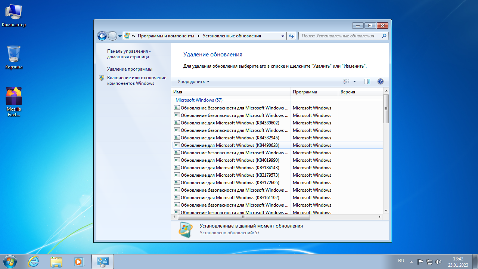This screenshot has height=269, width=478.
Task: Click the blue help question icon
Action: click(x=381, y=81)
